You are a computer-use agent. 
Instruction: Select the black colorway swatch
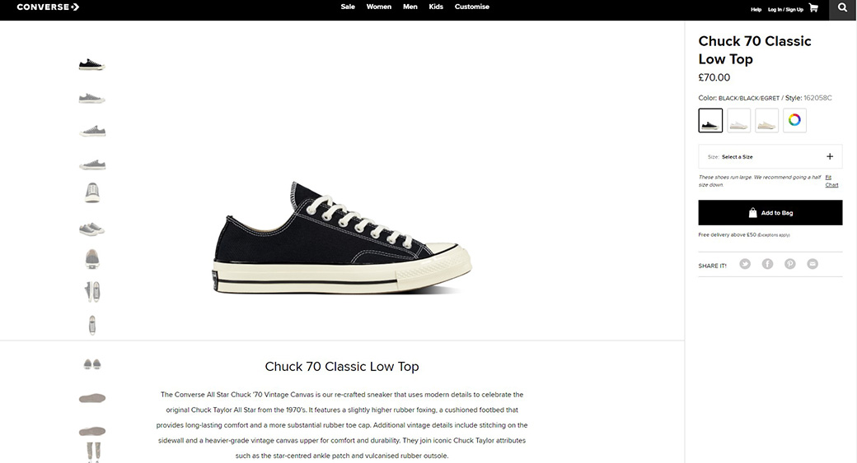click(x=710, y=120)
